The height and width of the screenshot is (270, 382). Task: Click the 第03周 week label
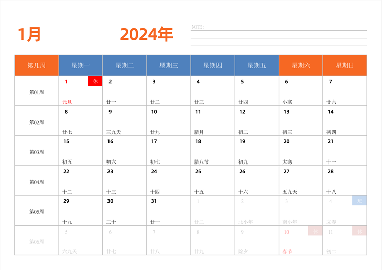point(36,152)
